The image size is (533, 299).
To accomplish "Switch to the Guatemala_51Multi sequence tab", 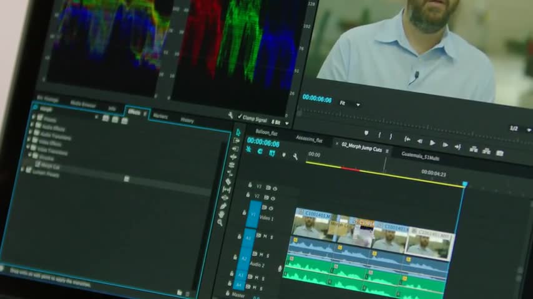I will coord(421,156).
